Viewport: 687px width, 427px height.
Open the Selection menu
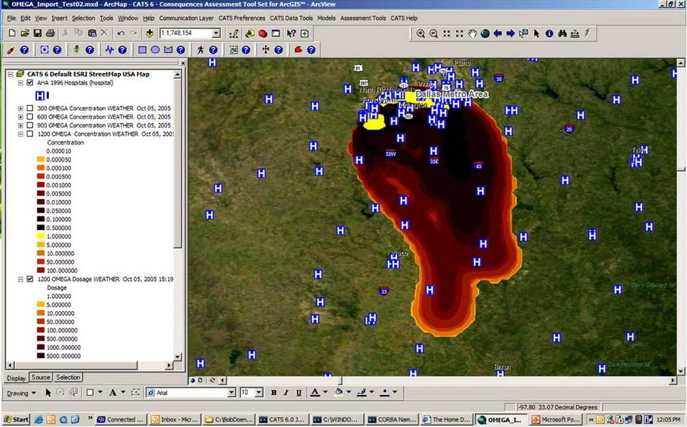pyautogui.click(x=83, y=18)
